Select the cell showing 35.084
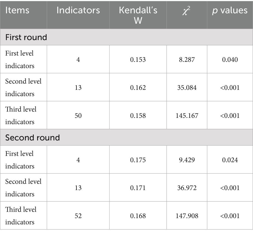Image resolution: width=253 pixels, height=234 pixels. pyautogui.click(x=187, y=87)
